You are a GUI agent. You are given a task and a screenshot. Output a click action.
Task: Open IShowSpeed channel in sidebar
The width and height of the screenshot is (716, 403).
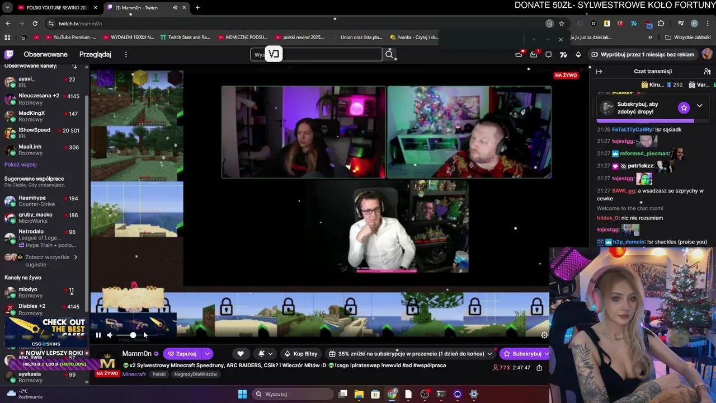coord(44,133)
